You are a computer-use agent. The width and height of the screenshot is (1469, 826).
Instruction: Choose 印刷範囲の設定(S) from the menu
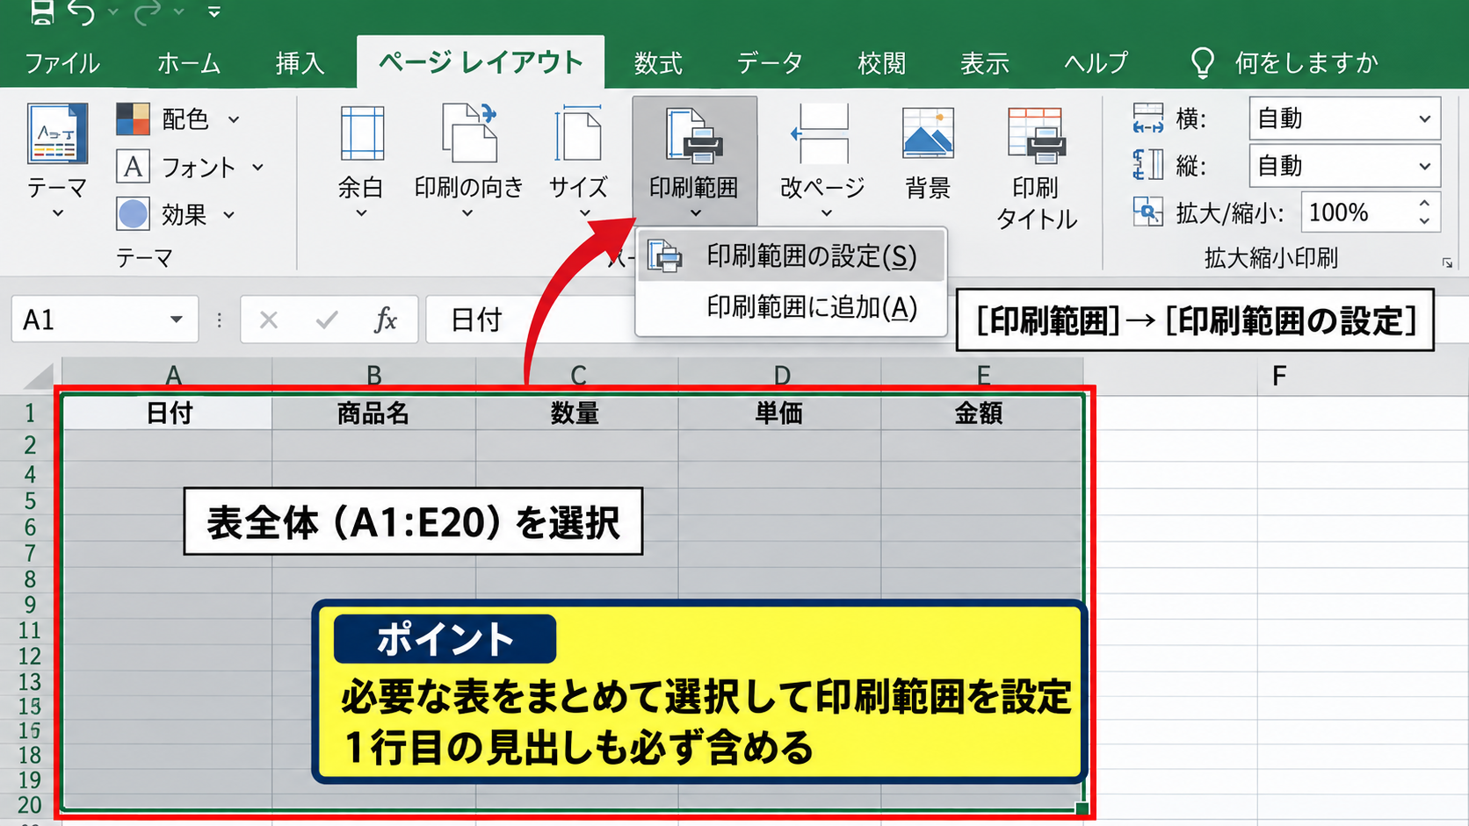[x=792, y=256]
